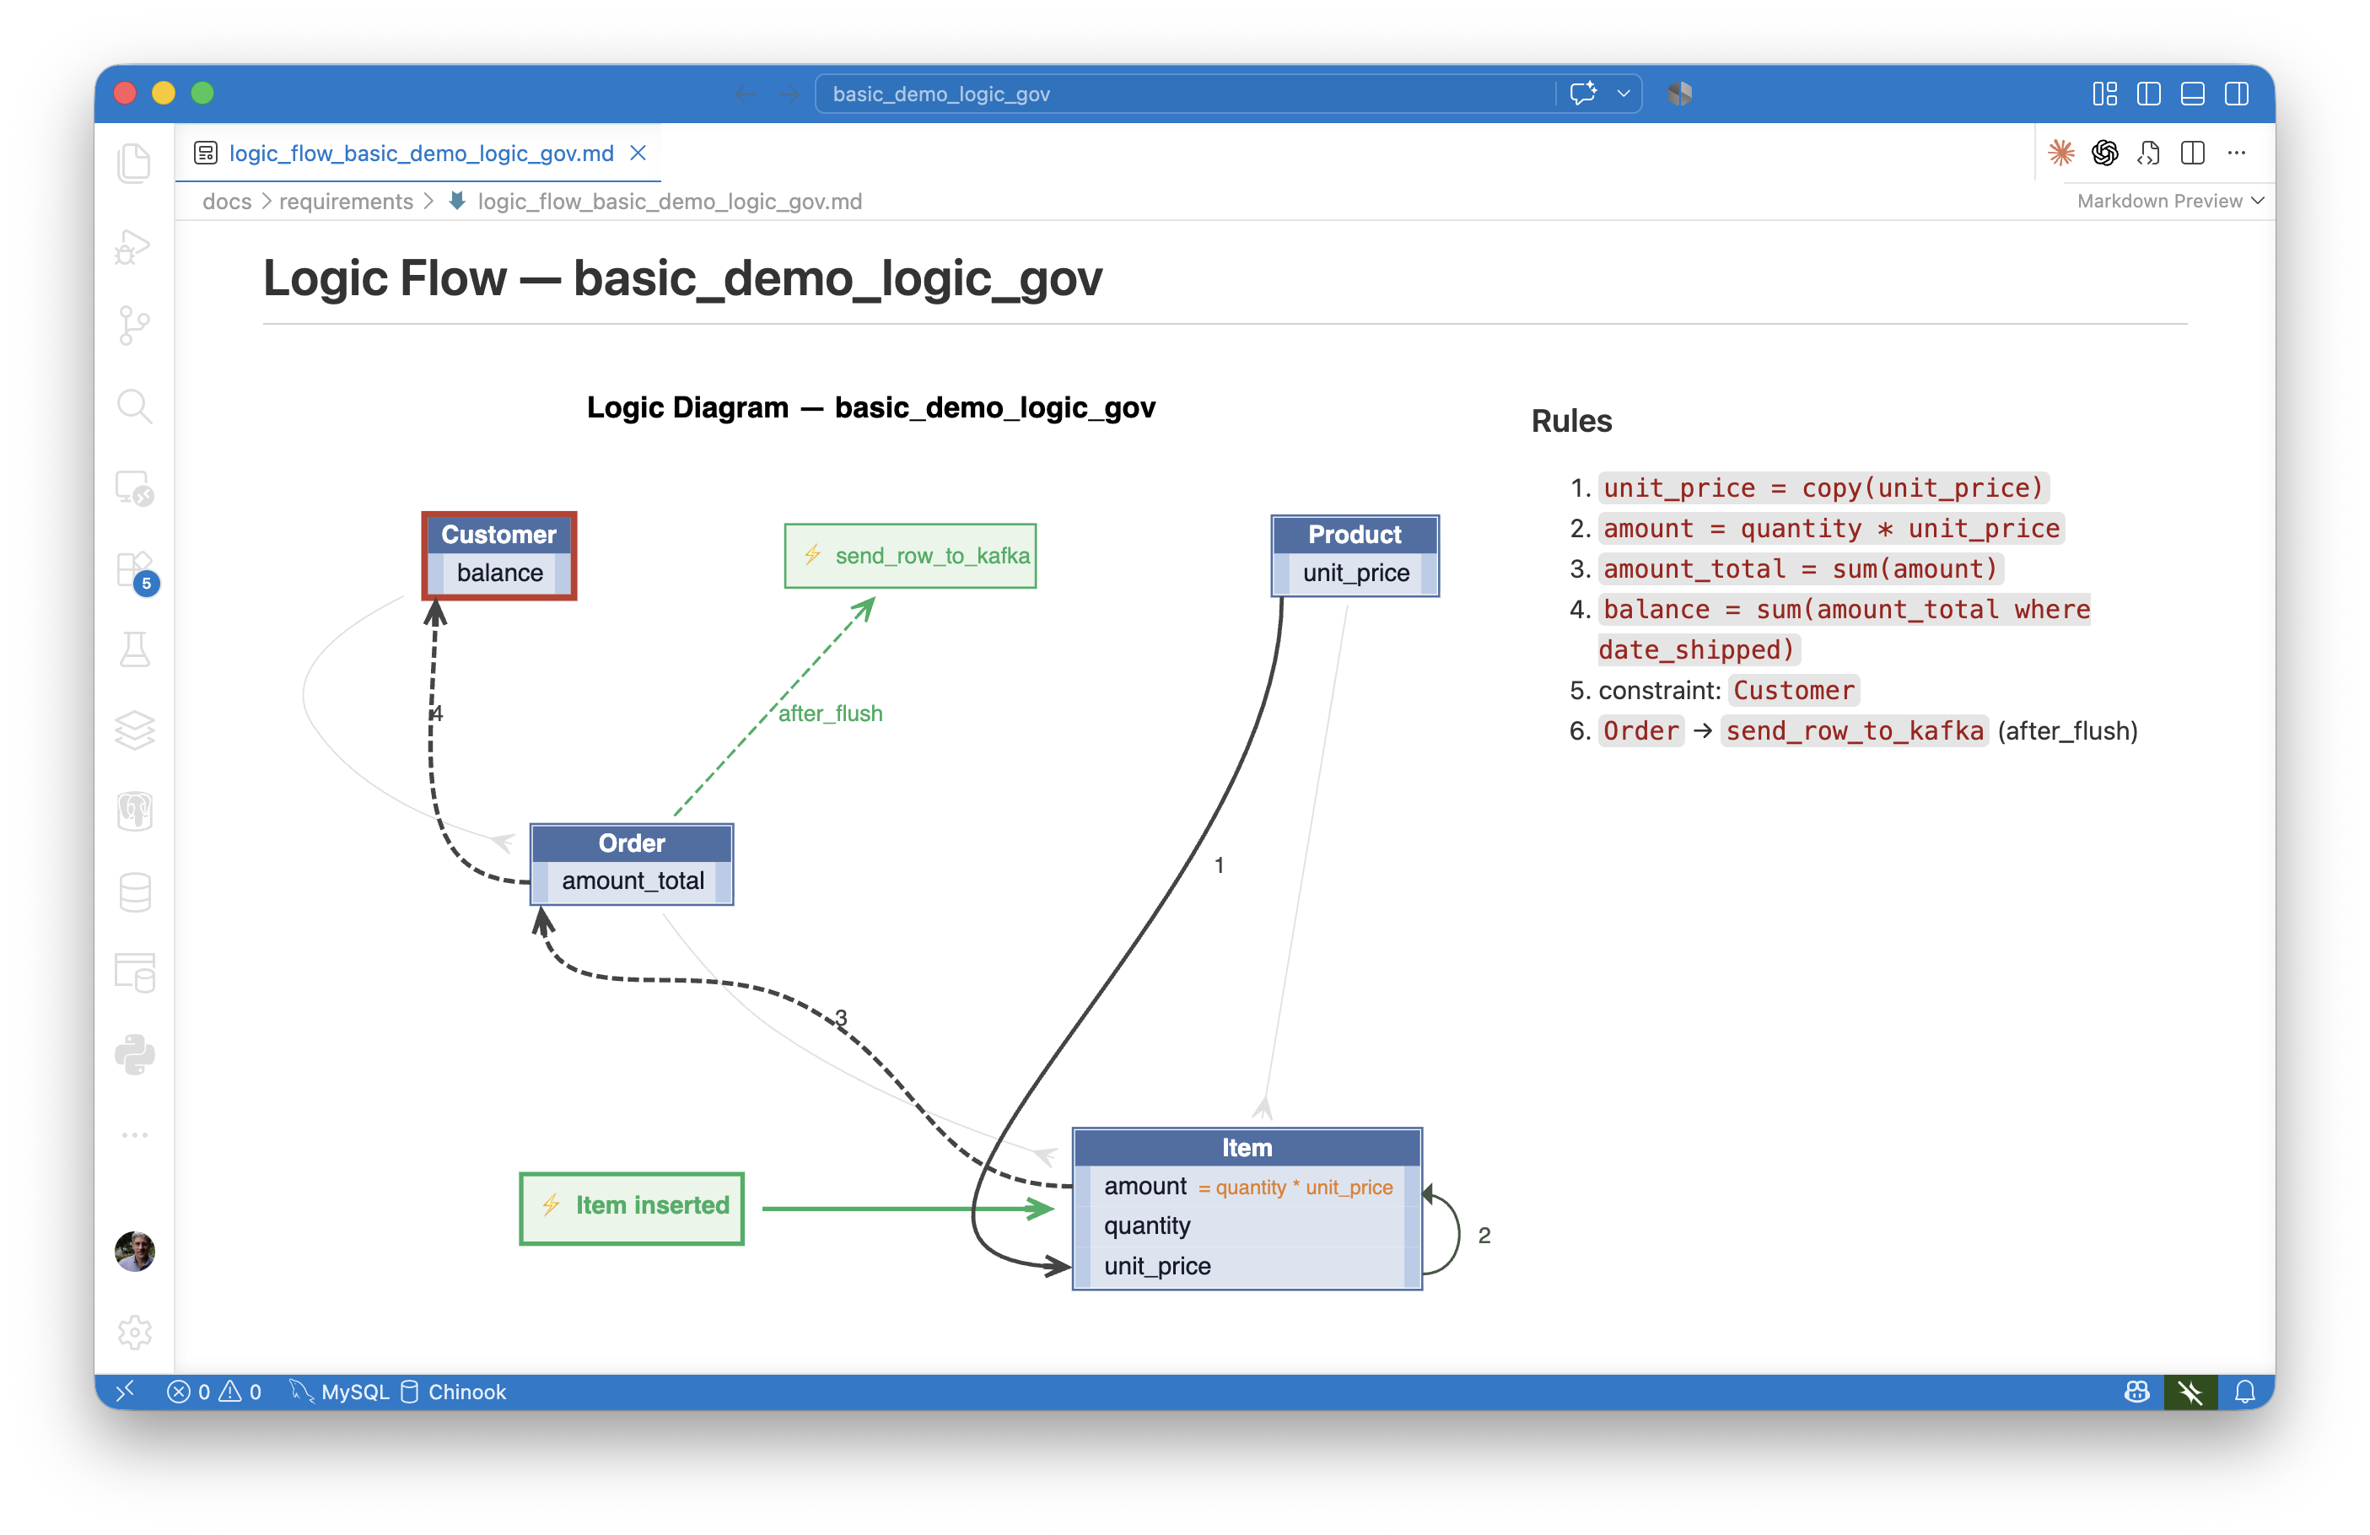
Task: Open chat dropdown chevron in title bar
Action: (x=1623, y=94)
